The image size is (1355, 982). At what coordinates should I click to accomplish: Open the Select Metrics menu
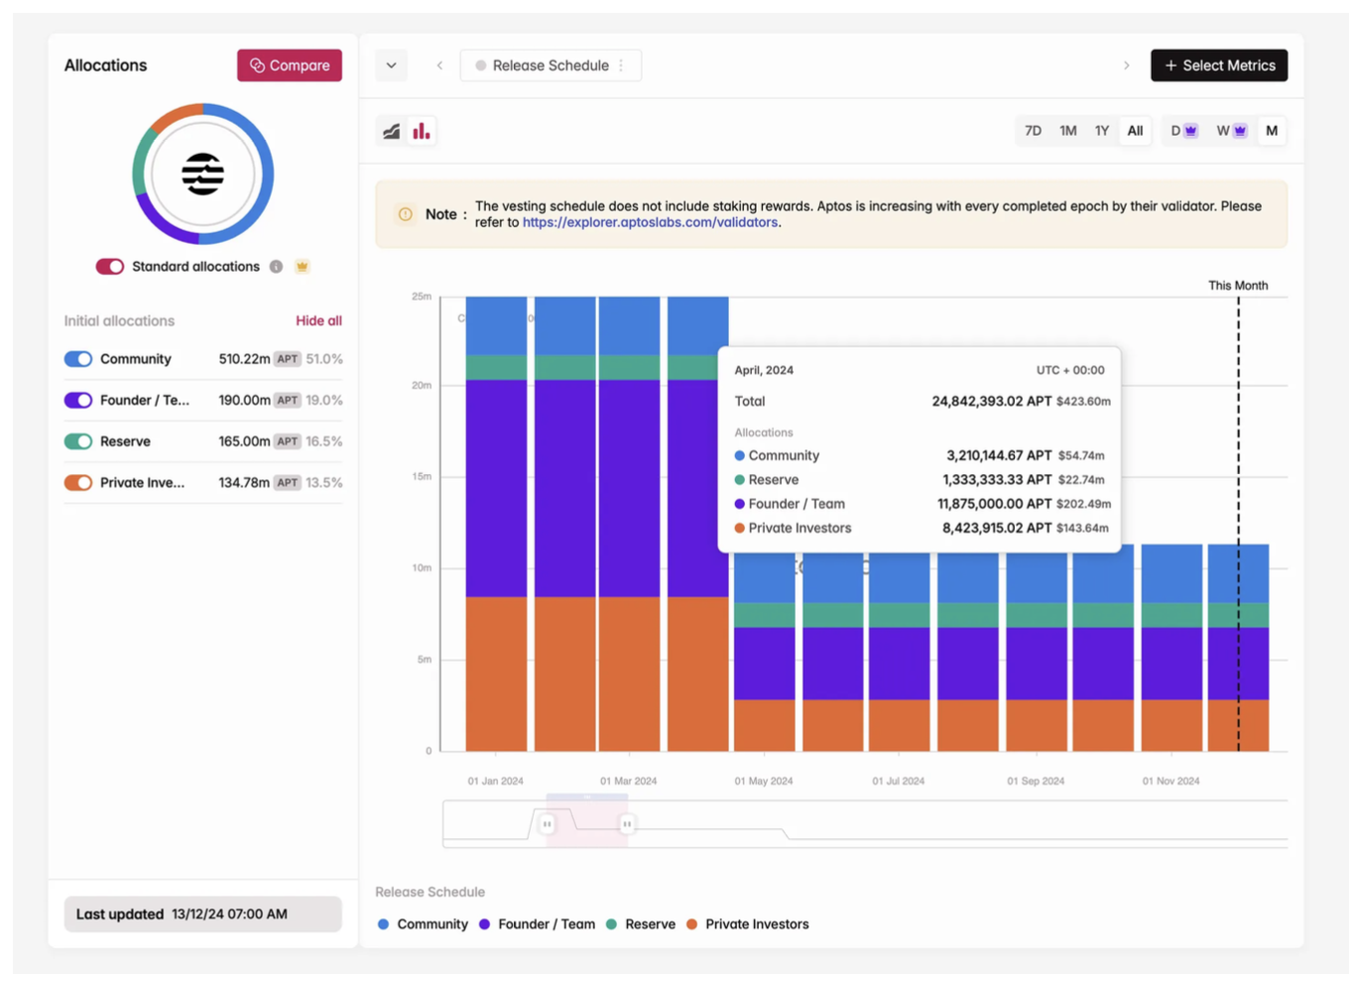(x=1219, y=65)
